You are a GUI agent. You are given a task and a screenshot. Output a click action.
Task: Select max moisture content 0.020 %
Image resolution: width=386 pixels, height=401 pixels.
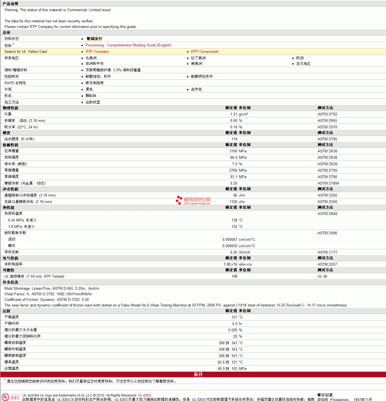(235, 330)
